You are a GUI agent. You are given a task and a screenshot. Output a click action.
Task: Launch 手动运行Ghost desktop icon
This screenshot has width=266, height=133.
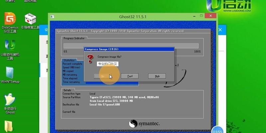coord(10,103)
